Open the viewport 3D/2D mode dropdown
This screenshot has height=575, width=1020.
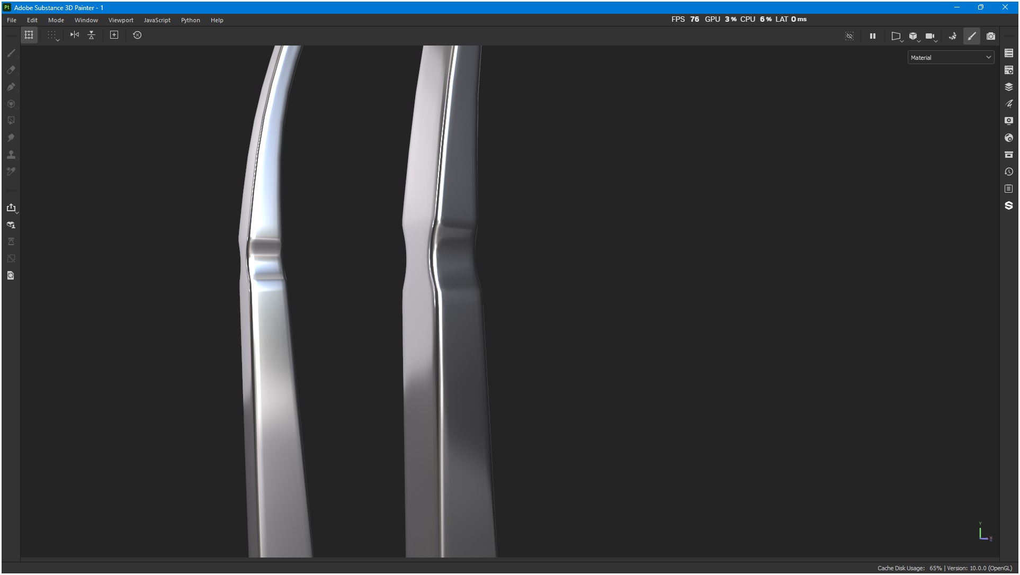click(913, 37)
